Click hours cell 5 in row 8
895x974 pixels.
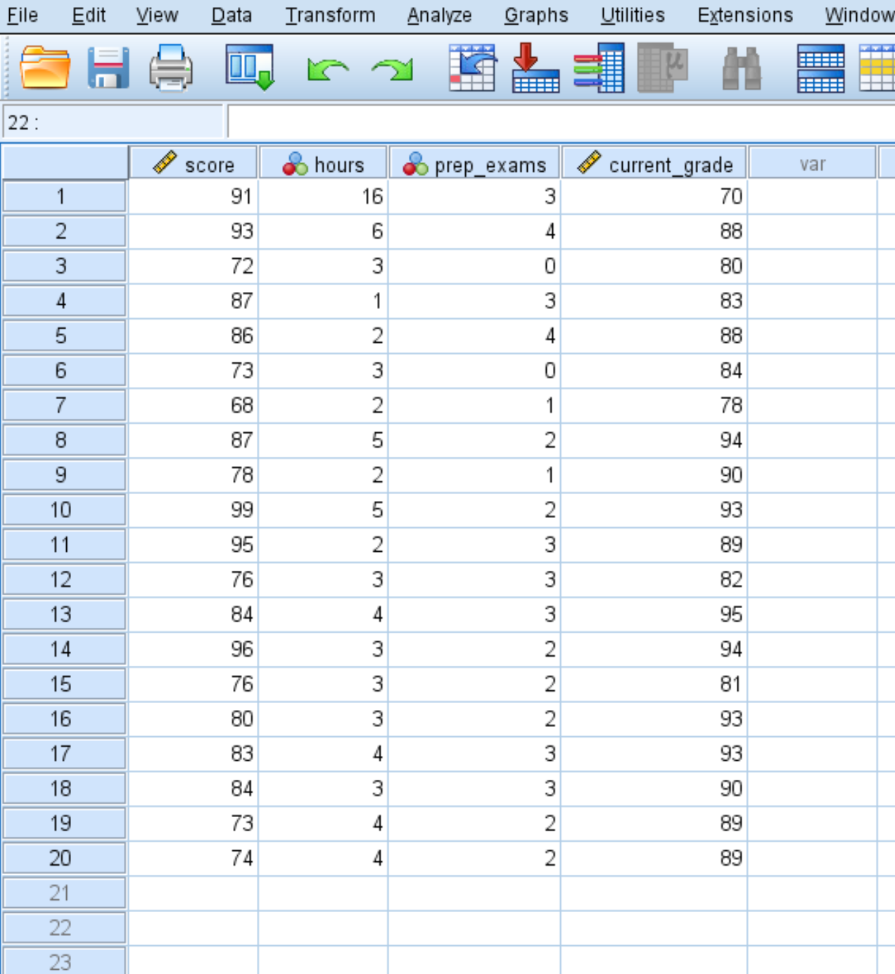[x=324, y=440]
